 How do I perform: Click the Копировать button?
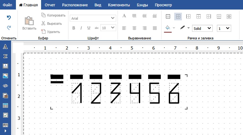pos(53,15)
